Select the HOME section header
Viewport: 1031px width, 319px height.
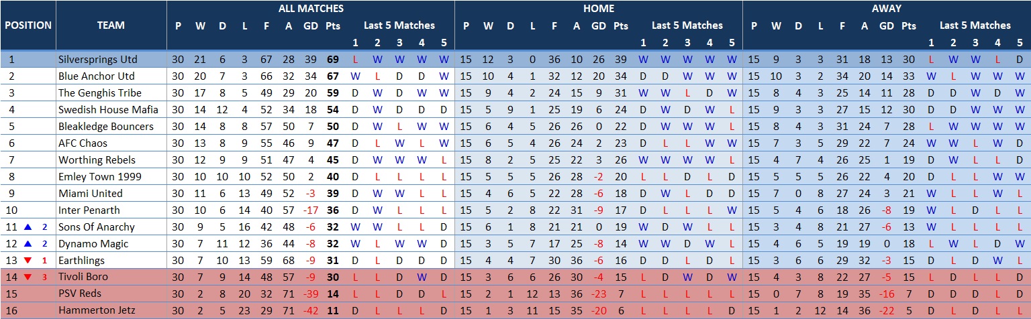click(x=598, y=9)
